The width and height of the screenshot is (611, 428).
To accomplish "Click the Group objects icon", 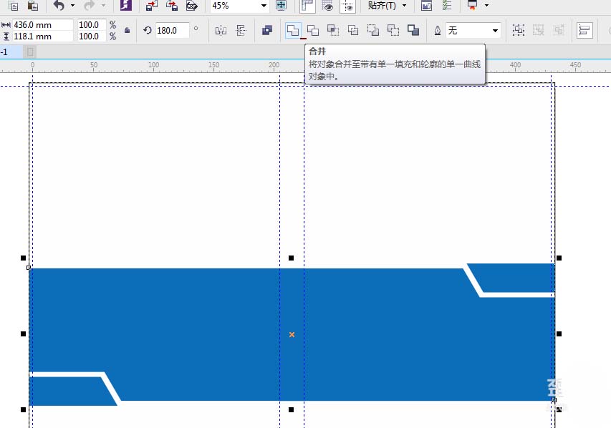I will 519,30.
